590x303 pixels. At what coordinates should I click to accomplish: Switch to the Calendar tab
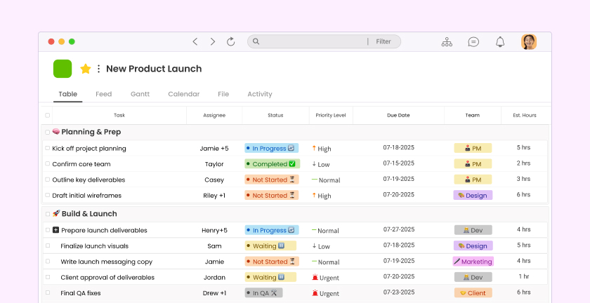coord(183,94)
